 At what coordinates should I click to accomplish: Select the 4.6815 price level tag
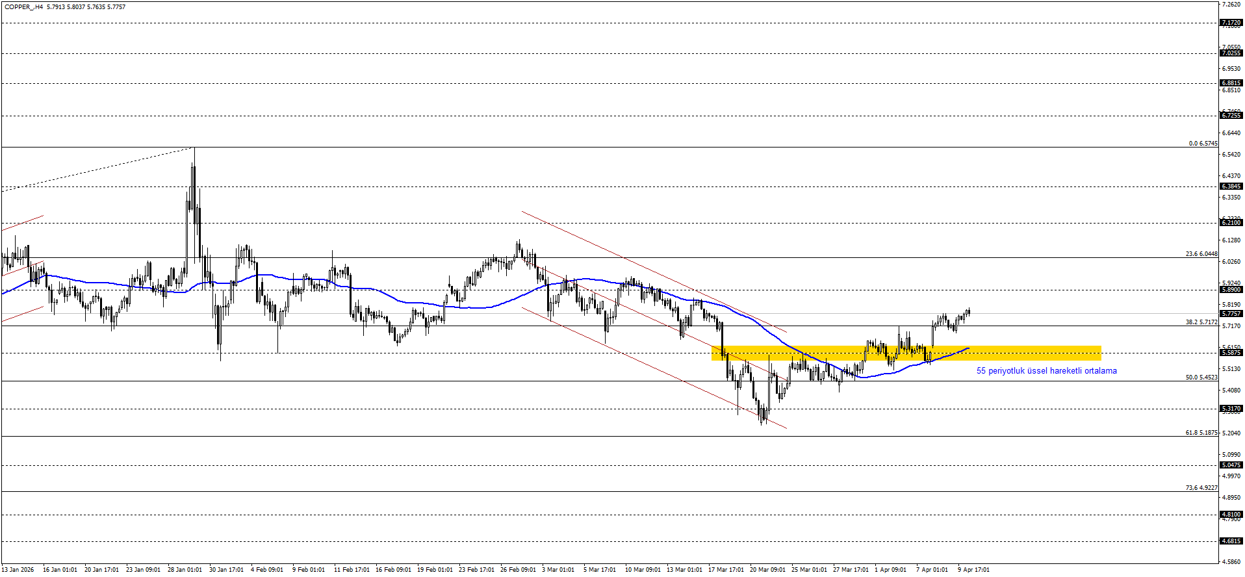(x=1231, y=541)
